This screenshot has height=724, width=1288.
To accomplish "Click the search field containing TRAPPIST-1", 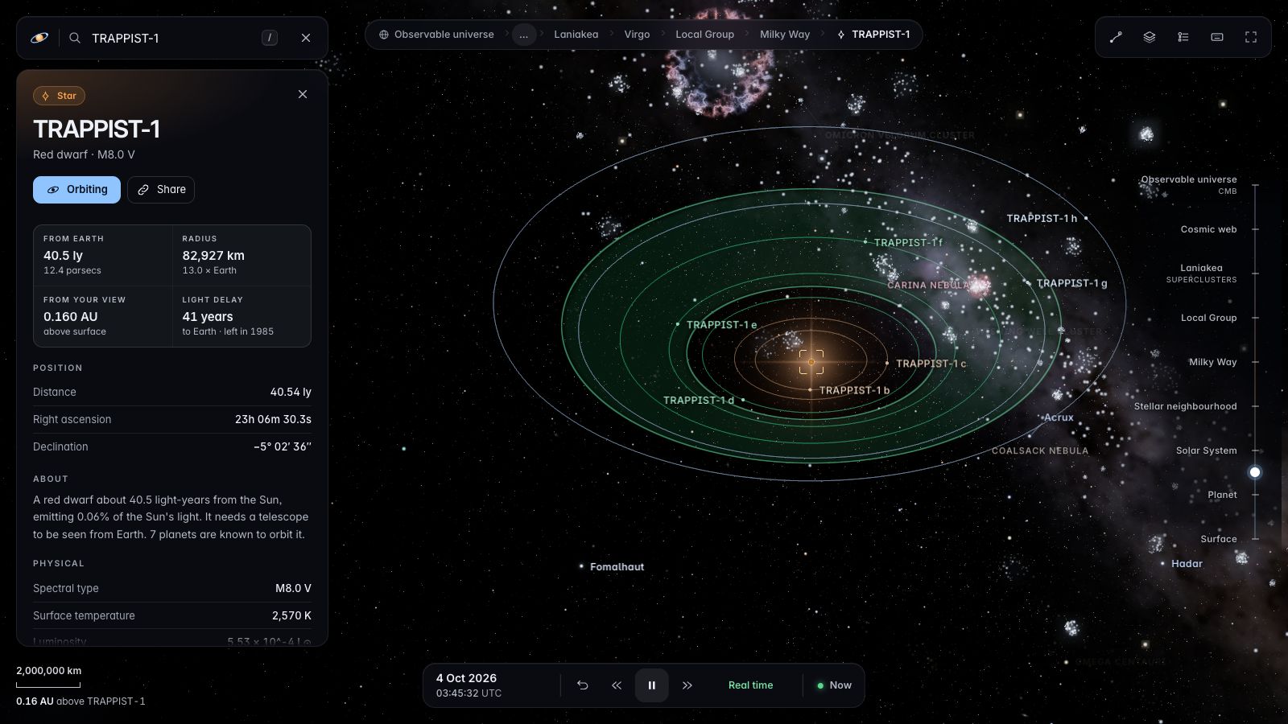I will coord(173,38).
